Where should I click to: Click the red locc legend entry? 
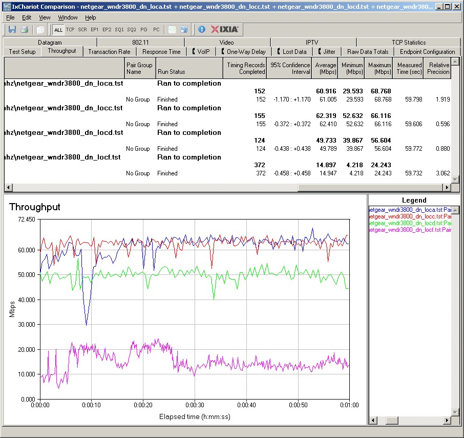pyautogui.click(x=410, y=216)
